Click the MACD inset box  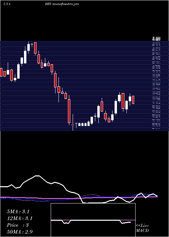93,220
